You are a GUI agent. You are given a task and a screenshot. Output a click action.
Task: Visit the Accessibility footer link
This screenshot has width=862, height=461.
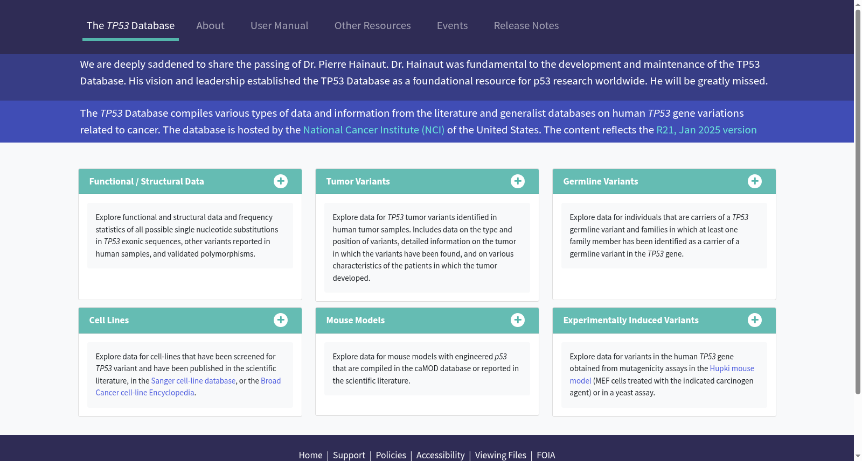pyautogui.click(x=440, y=455)
